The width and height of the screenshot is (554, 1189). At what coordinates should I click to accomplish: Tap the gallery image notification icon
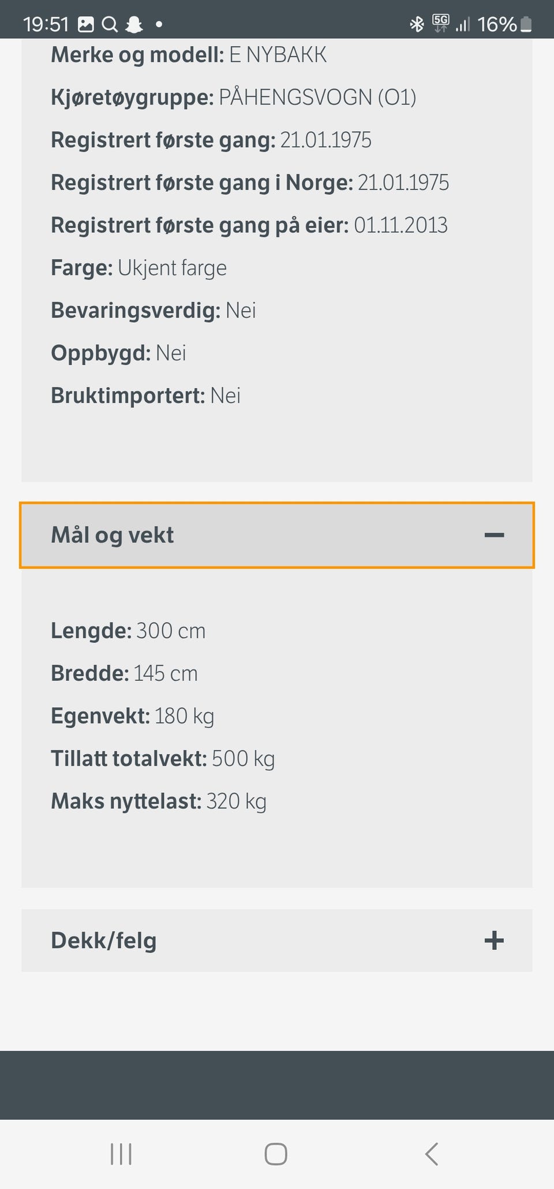86,24
